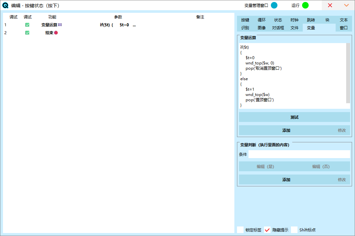Click the green Run circle indicator
Viewport: 355px width, 236px height.
click(x=305, y=5)
